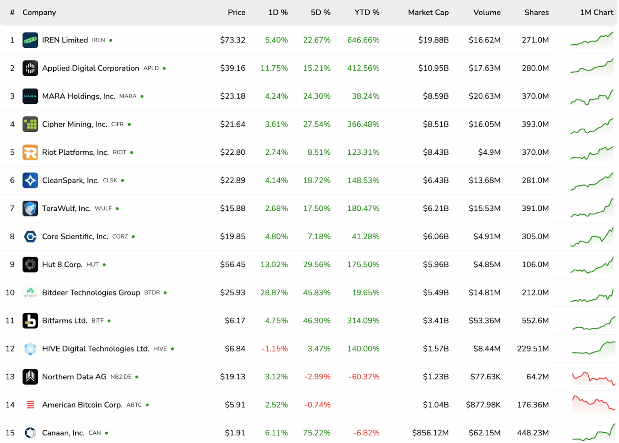Click the Northern Data AG company name
This screenshot has height=443, width=619.
[74, 376]
